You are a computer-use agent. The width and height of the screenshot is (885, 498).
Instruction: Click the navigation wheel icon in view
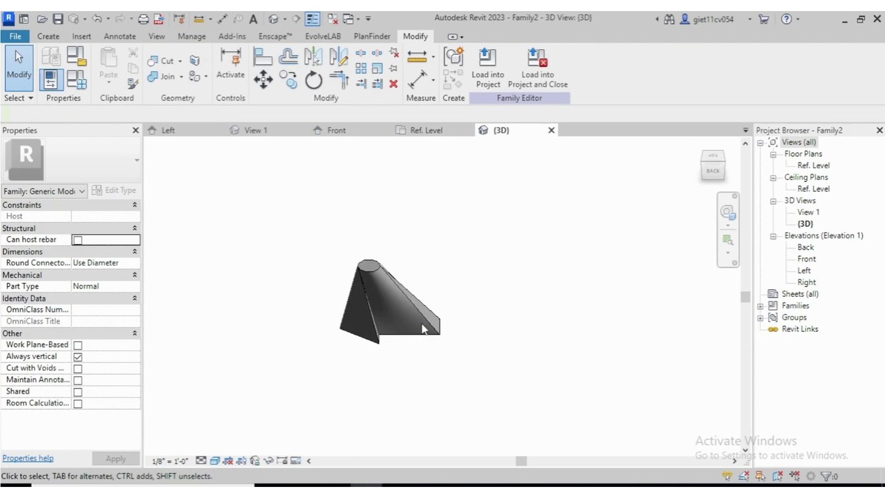(x=727, y=212)
